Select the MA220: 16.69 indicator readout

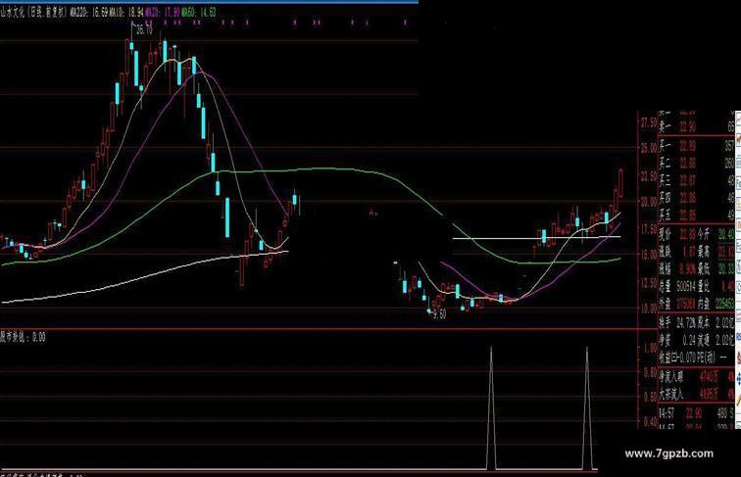[x=89, y=13]
